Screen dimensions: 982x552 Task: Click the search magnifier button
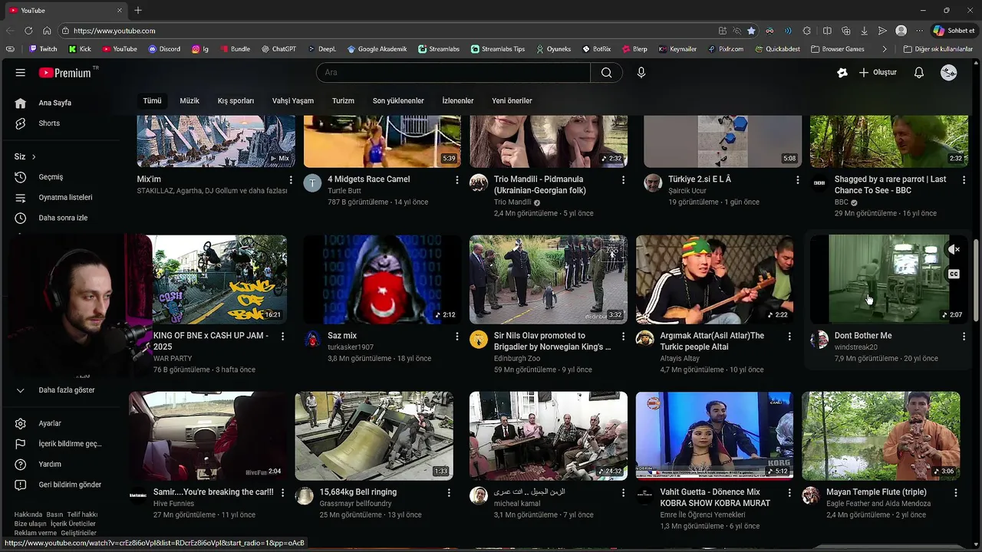pos(607,73)
